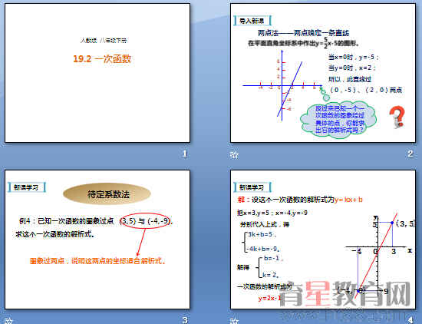422x324 pixels.
Task: Click the red question mark figure on slide 2
Action: click(397, 117)
